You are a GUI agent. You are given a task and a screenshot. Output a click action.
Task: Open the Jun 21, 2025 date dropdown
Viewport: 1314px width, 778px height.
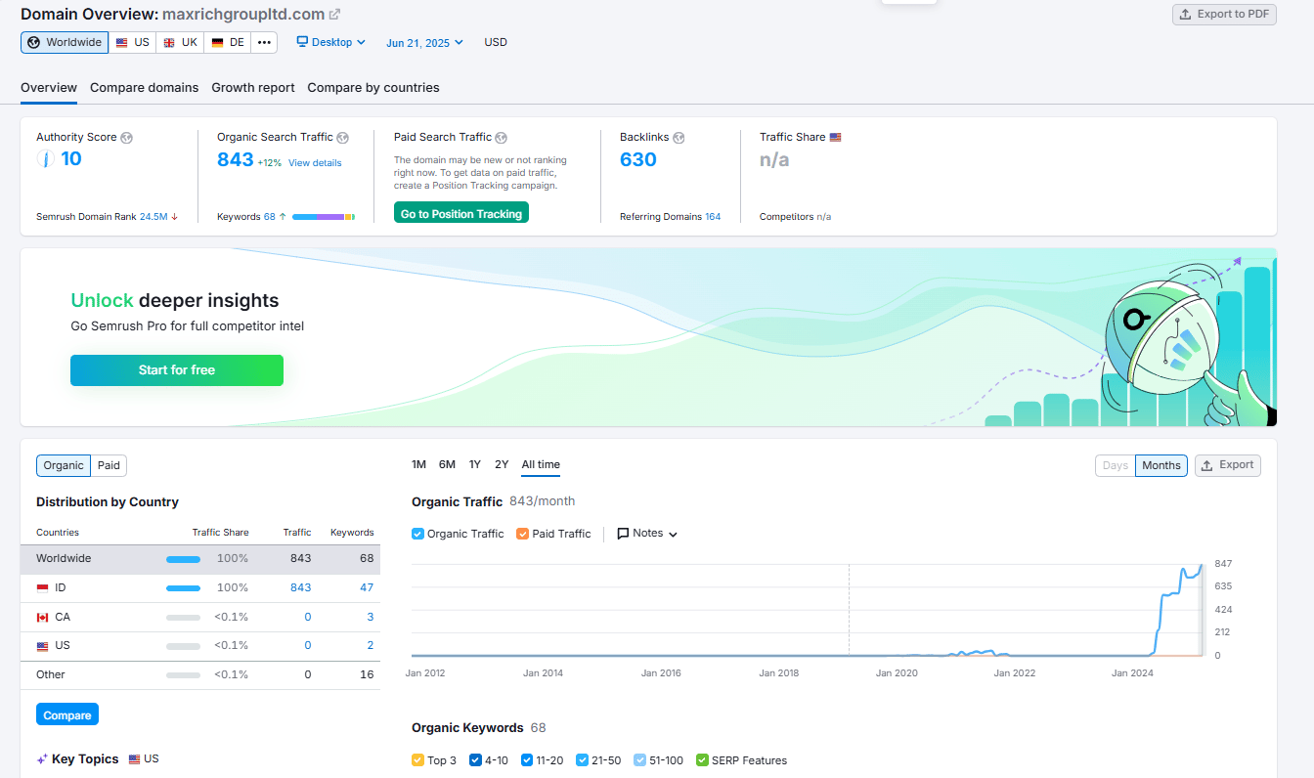(x=424, y=43)
